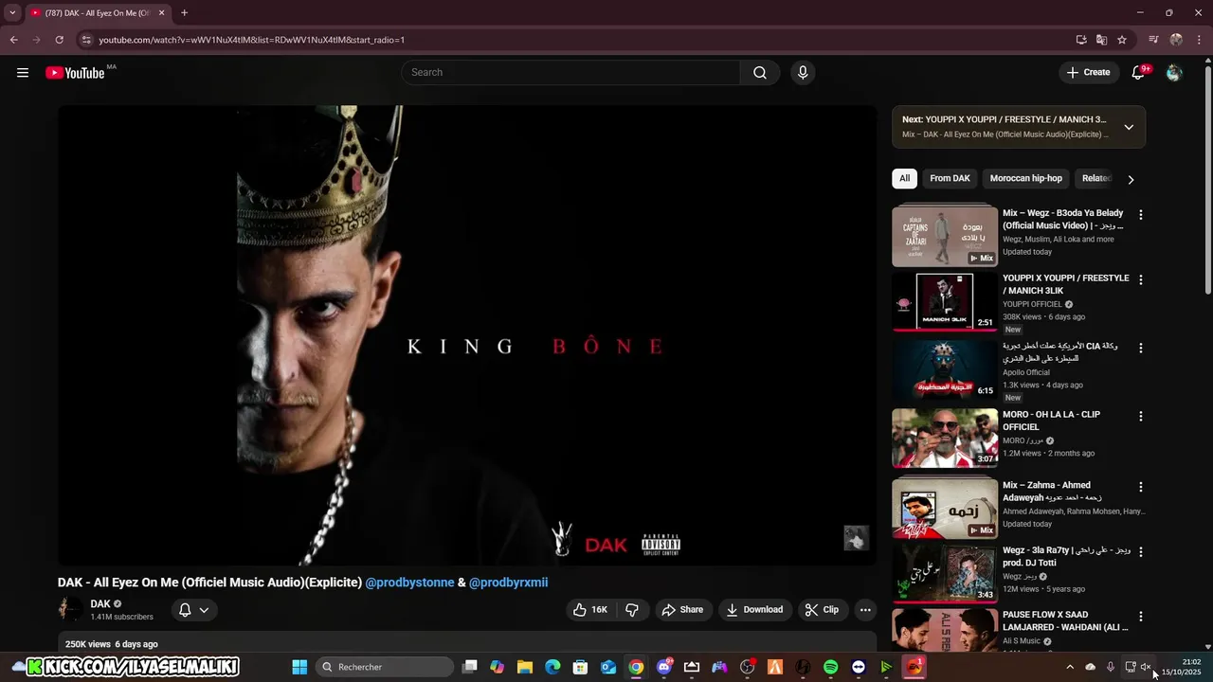Open options for Apollo Official CIA video
1213x682 pixels.
pos(1141,348)
